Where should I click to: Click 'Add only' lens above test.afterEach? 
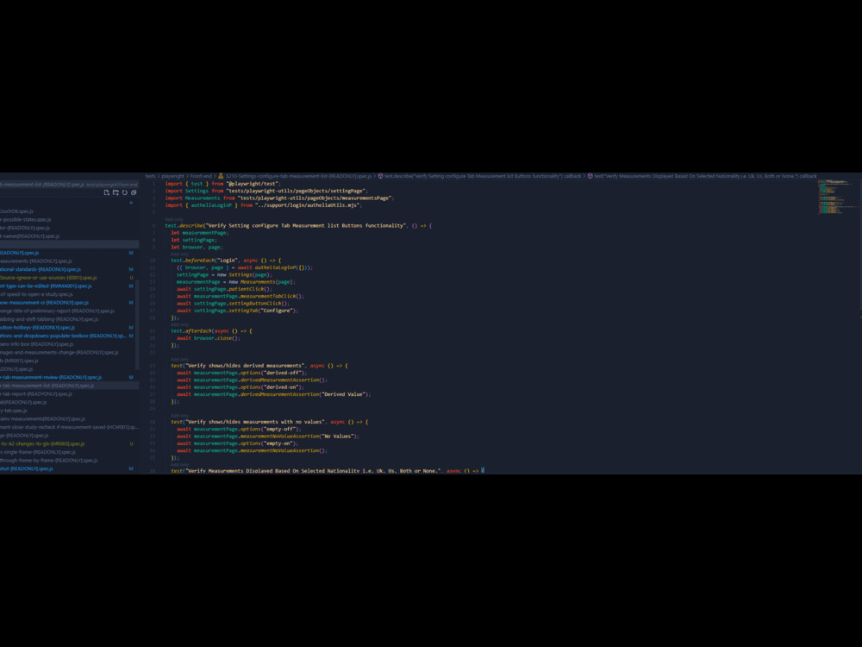(180, 324)
